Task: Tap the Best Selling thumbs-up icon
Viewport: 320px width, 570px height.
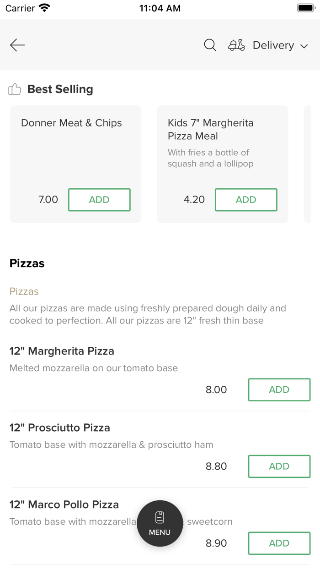Action: [x=15, y=89]
